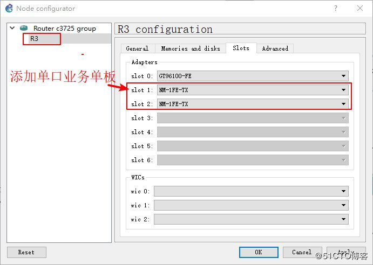Click the Reset button
Image resolution: width=373 pixels, height=265 pixels.
click(x=26, y=252)
